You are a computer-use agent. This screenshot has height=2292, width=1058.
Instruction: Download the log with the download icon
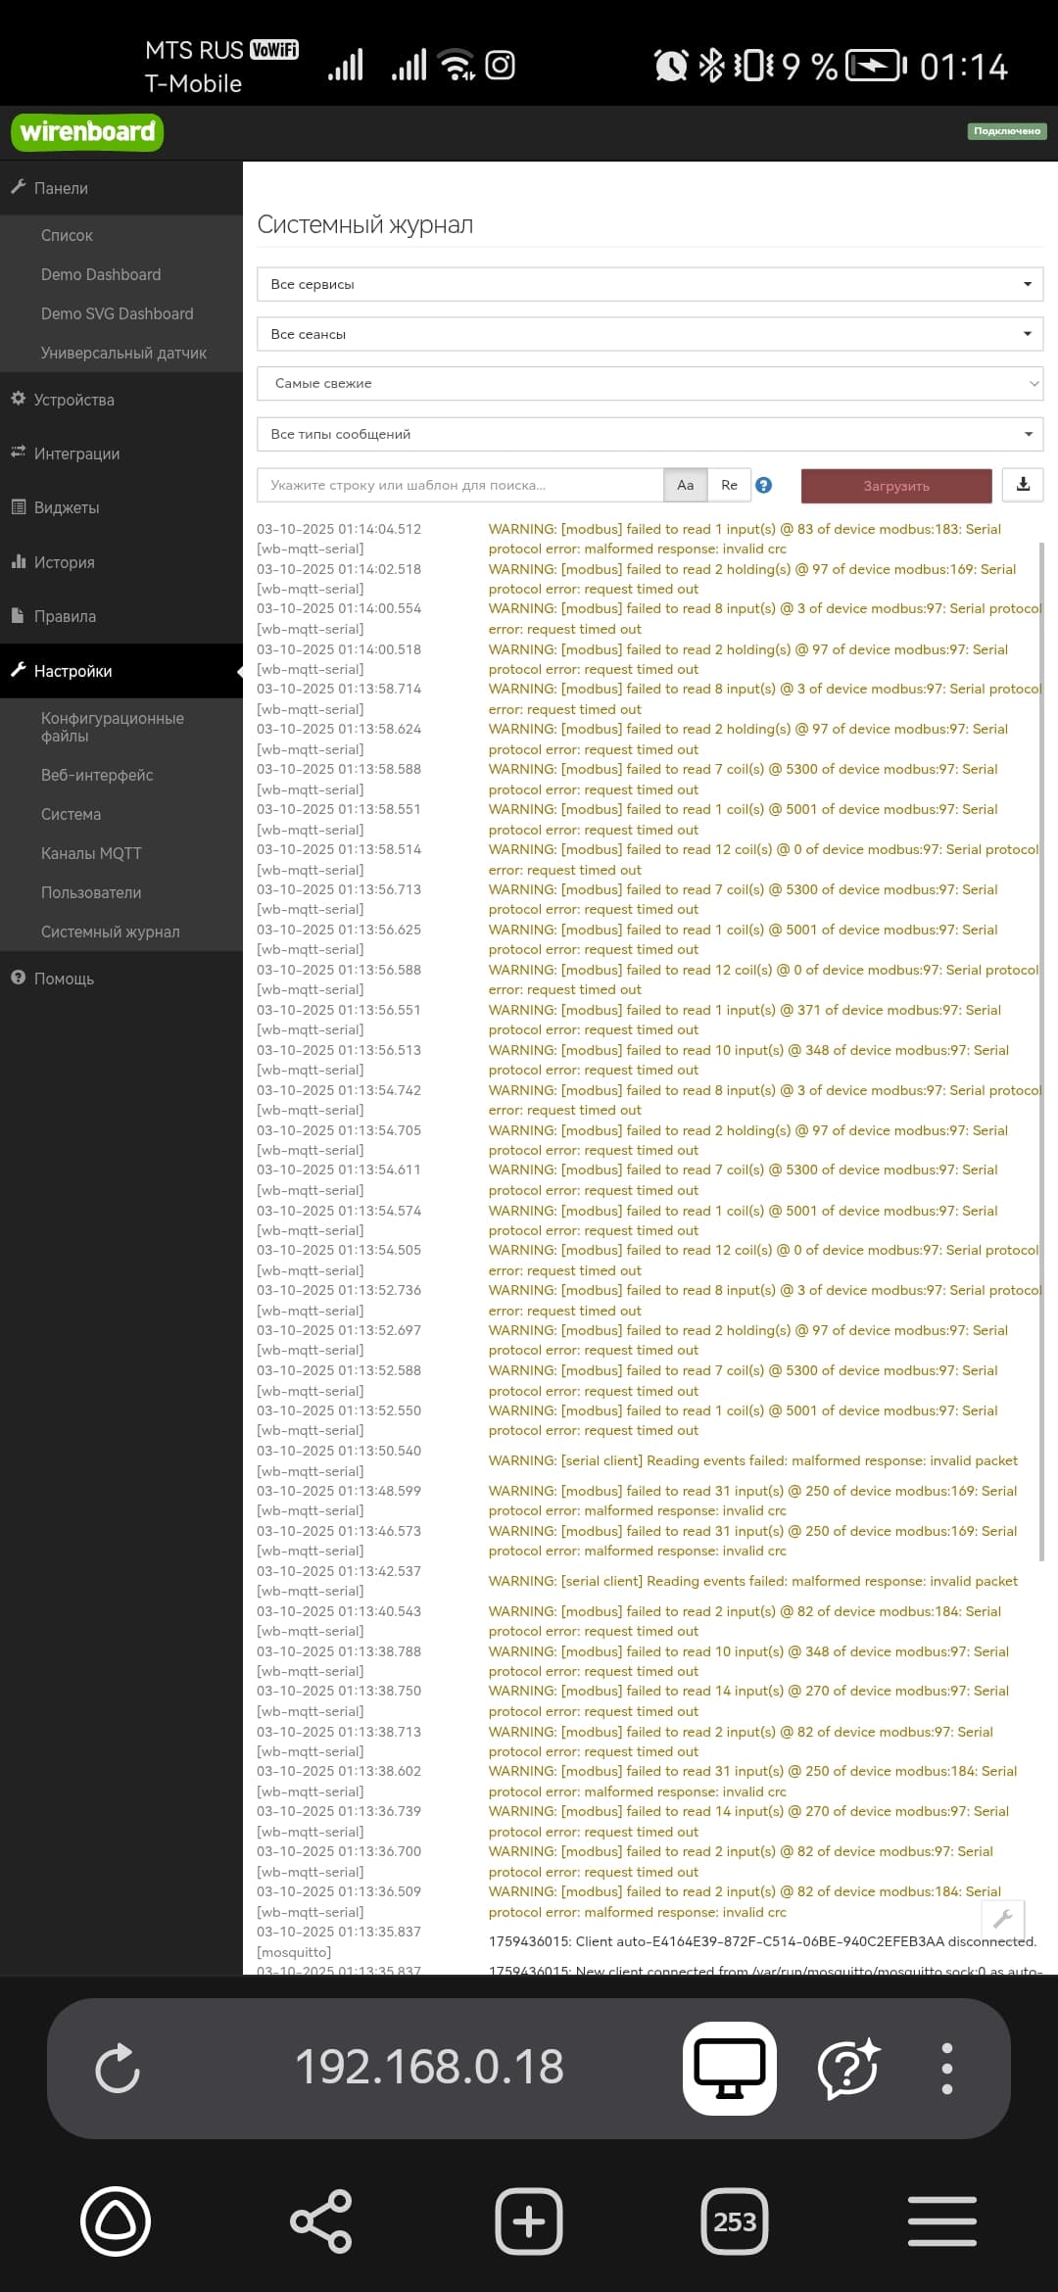1023,485
